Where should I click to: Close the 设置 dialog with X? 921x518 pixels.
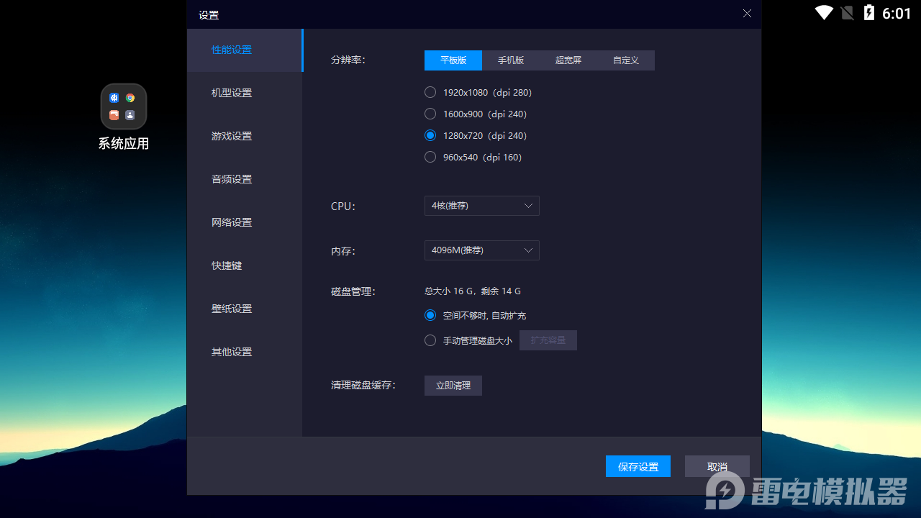pyautogui.click(x=747, y=14)
